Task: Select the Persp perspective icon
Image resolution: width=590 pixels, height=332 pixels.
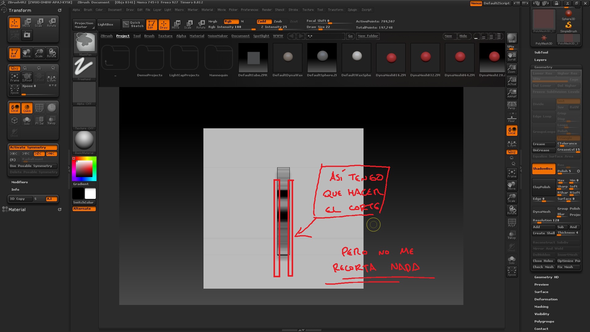Action: tap(512, 105)
